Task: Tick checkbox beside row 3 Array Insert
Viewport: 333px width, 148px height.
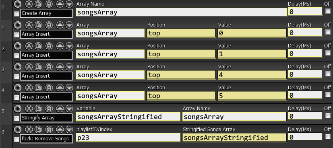Action: point(17,77)
